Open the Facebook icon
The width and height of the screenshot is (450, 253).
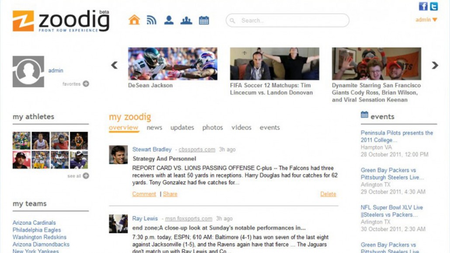423,6
